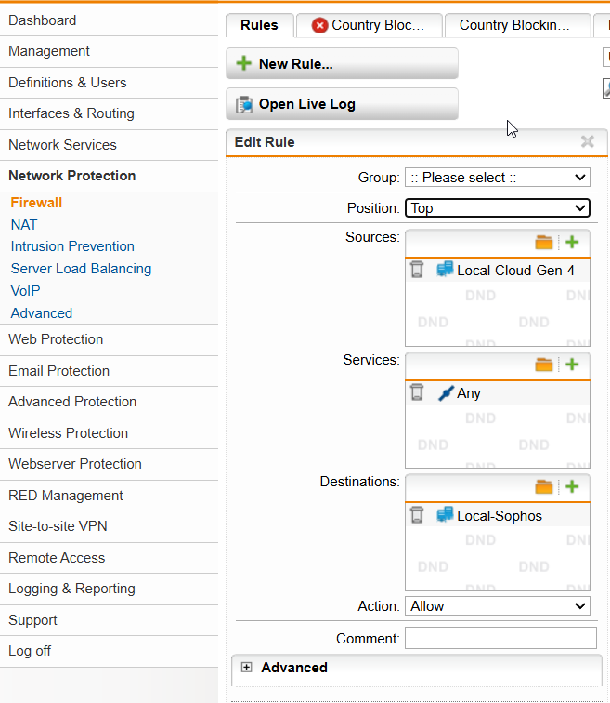Open the Action dropdown set to Allow
Screen dimensions: 610x703
498,606
